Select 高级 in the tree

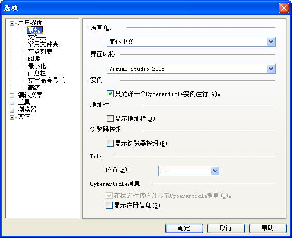tap(34, 88)
